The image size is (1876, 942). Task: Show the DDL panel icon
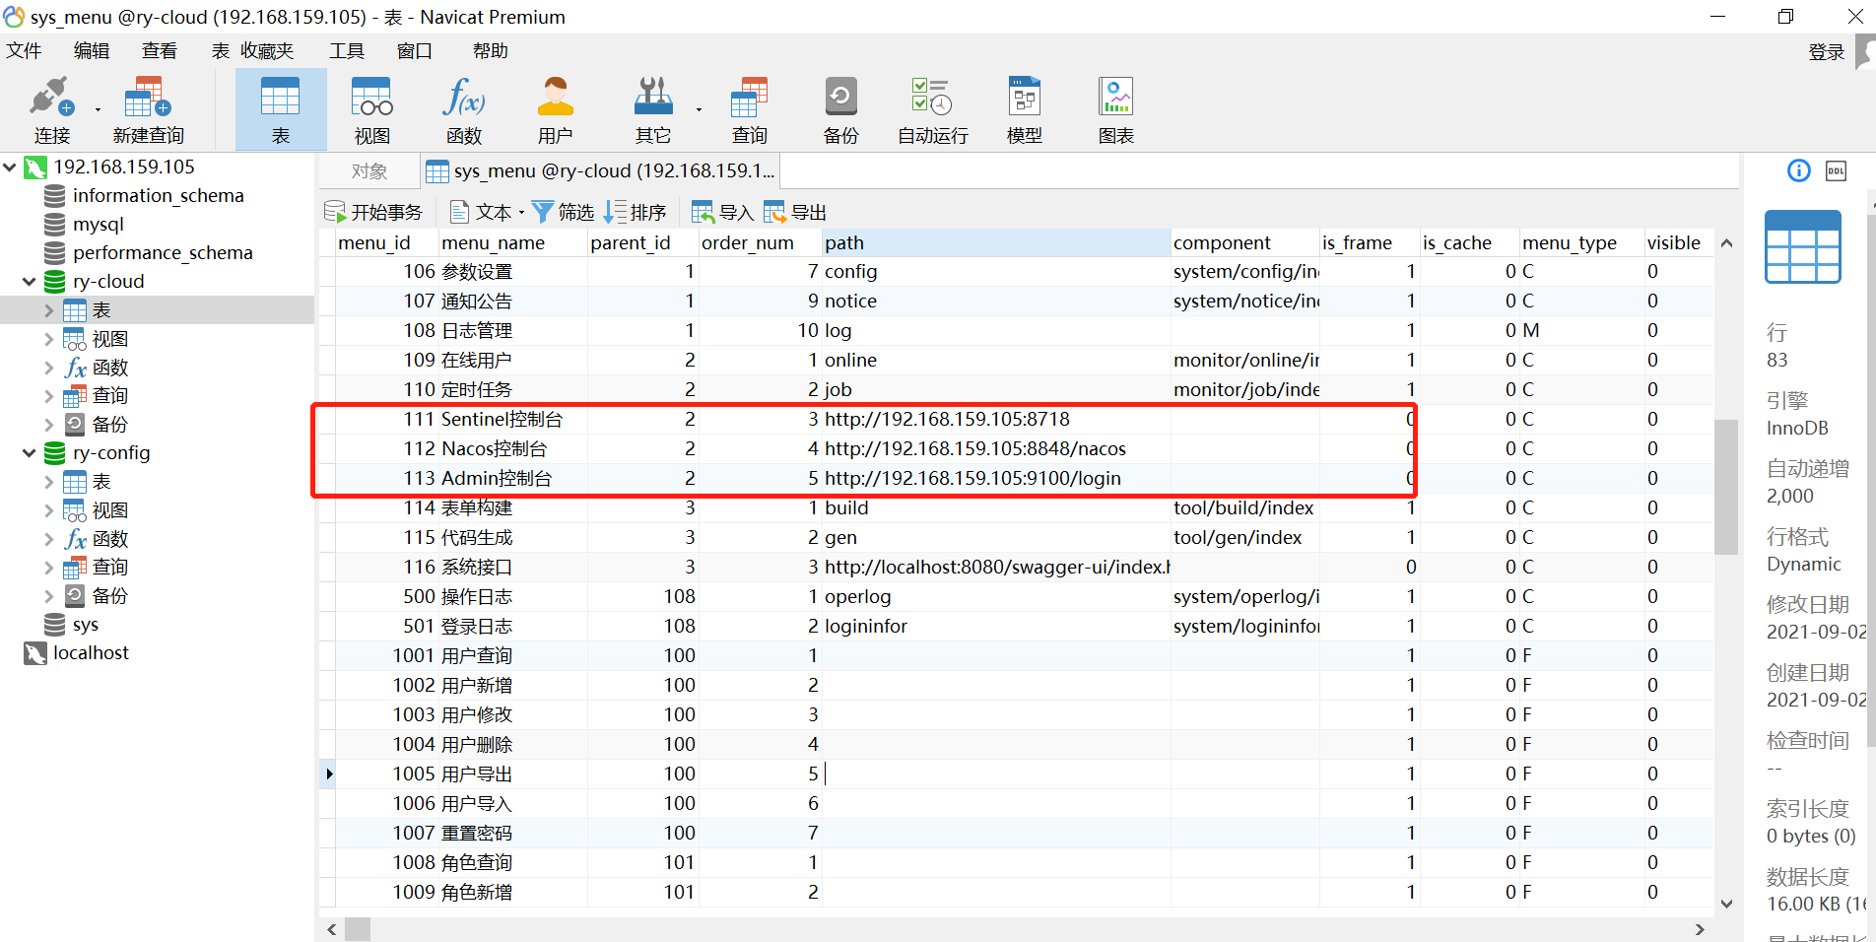tap(1837, 171)
